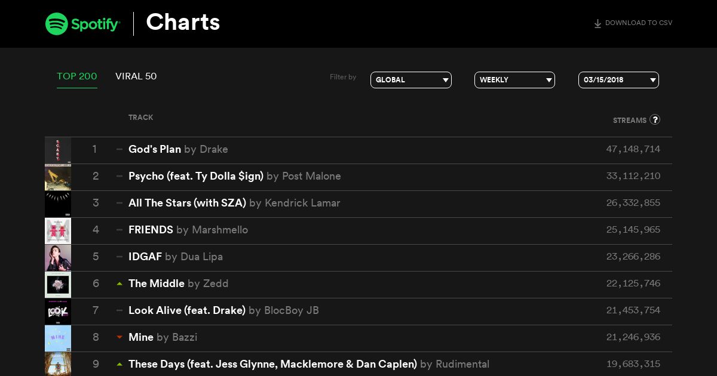Click green up arrow beside The Middle
The image size is (717, 376).
[x=119, y=284]
